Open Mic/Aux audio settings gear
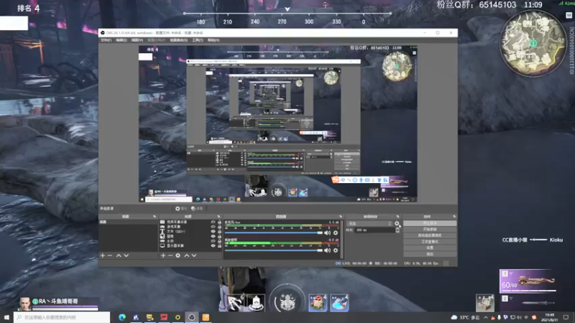Screen dimensions: 575x323 (336, 233)
